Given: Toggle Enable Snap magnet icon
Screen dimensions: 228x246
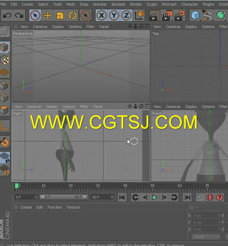Looking at the screenshot, I should (x=5, y=142).
